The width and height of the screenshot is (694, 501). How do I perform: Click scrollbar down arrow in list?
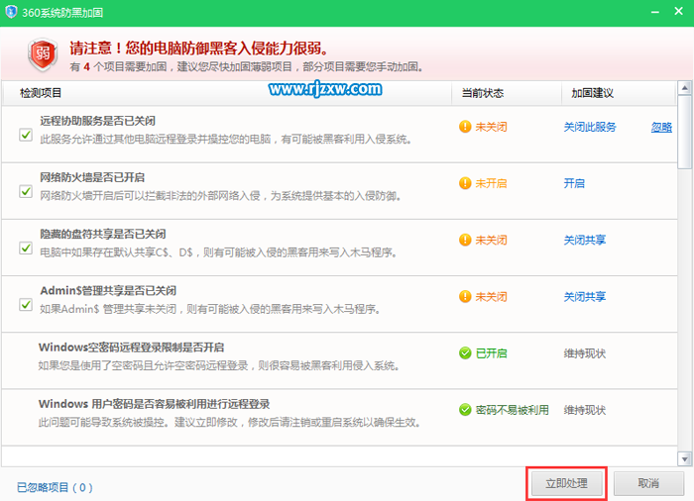(685, 459)
